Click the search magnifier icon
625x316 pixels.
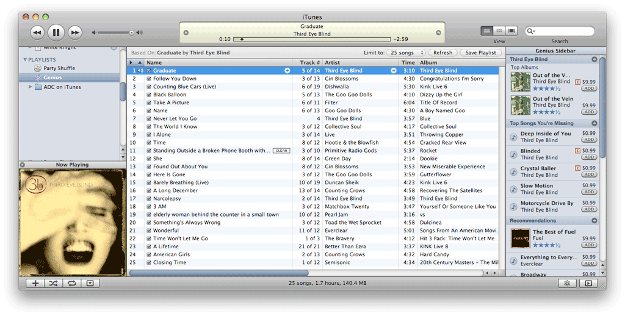click(x=530, y=31)
